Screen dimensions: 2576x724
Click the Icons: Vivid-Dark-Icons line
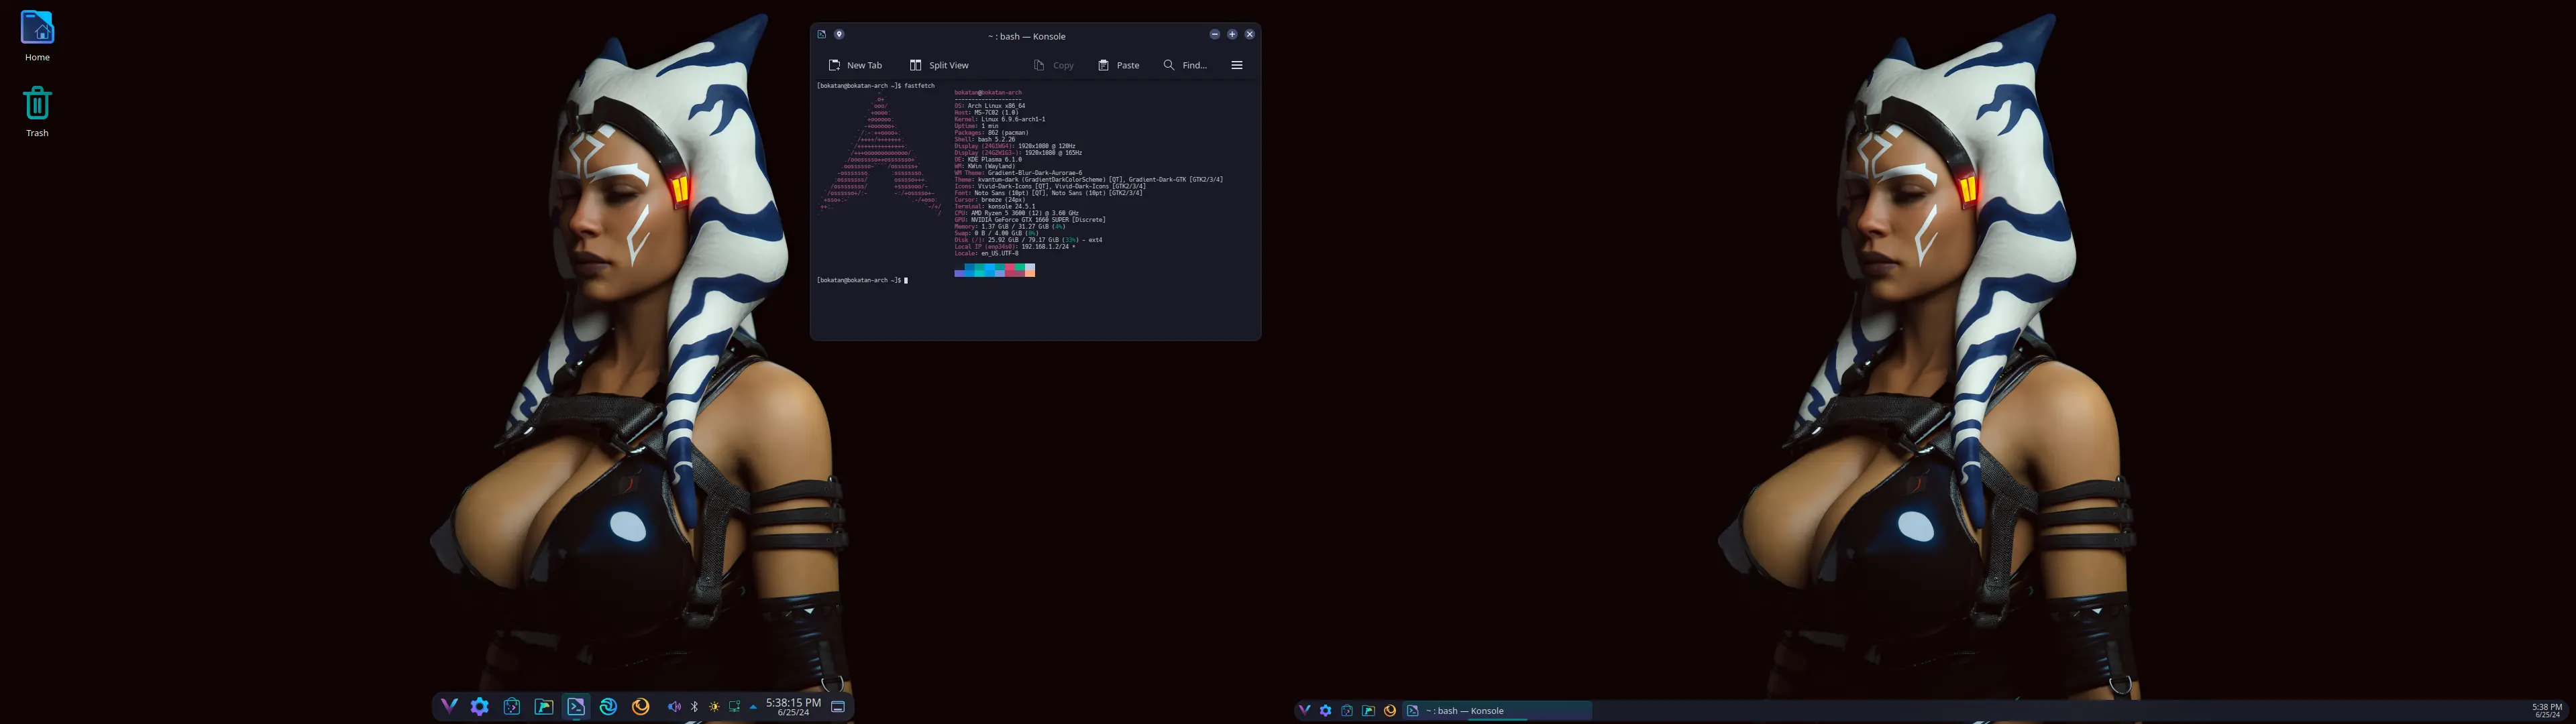tap(1050, 186)
